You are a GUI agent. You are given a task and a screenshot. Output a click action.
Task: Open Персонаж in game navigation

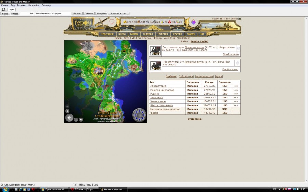pos(107,34)
